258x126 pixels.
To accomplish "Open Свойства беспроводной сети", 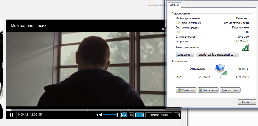I will click(x=217, y=55).
